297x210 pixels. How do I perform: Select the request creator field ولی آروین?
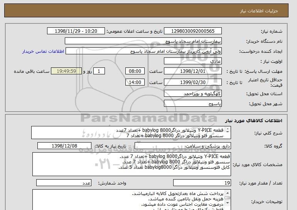(x=143, y=51)
